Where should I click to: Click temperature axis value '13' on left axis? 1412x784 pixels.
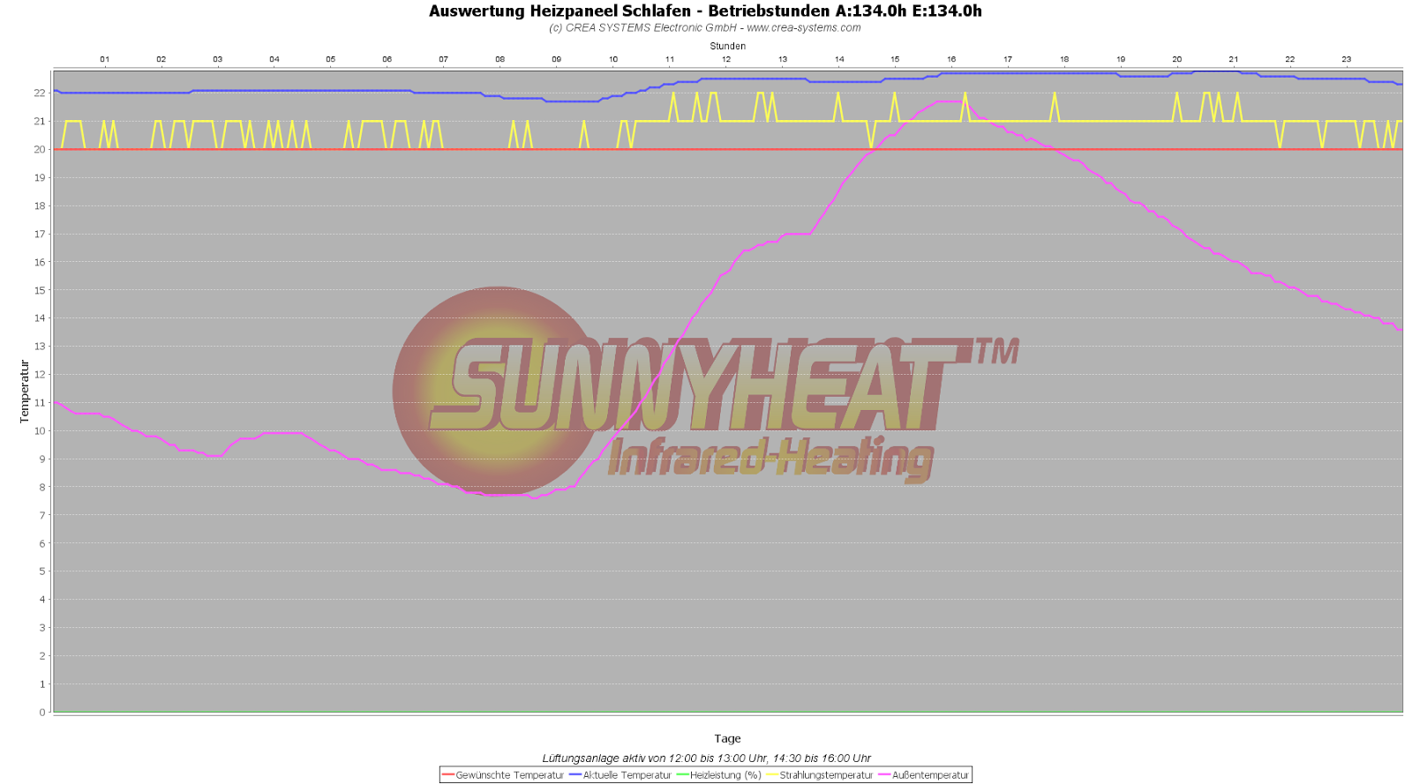click(40, 347)
